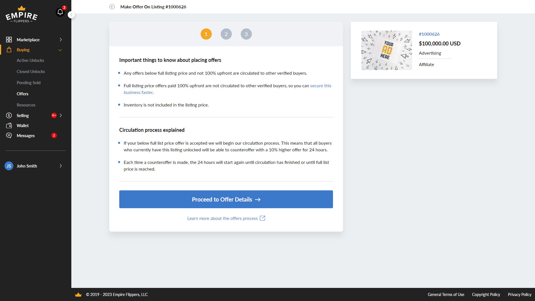Click the Messages chat bubble icon
The height and width of the screenshot is (301, 535).
9,135
